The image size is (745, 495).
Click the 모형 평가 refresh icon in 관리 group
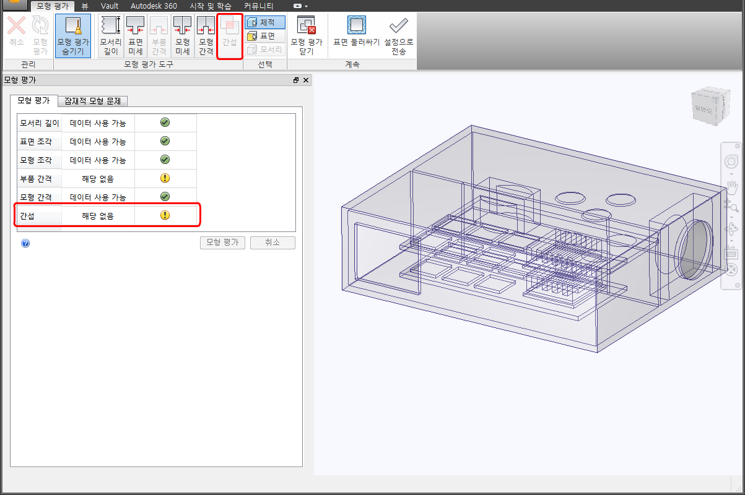(x=40, y=26)
